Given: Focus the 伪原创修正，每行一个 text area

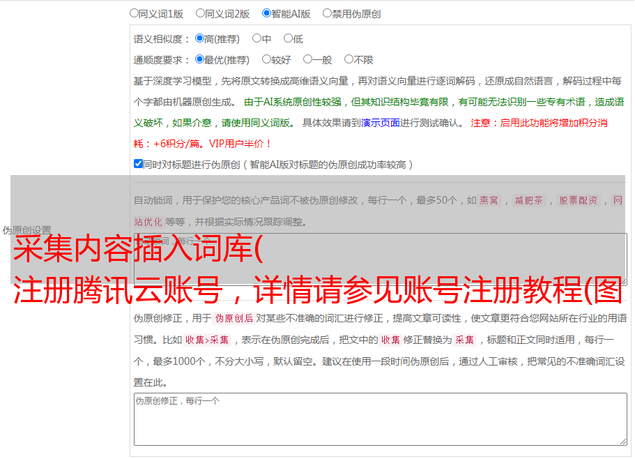Looking at the screenshot, I should click(x=381, y=419).
